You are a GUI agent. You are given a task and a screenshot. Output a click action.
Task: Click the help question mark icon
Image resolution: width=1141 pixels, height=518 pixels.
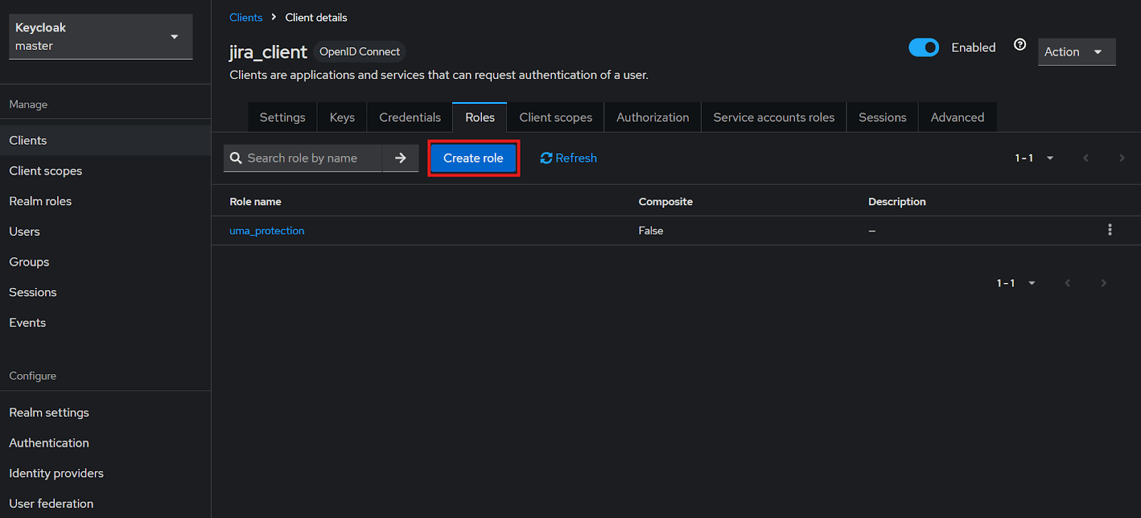(1020, 45)
